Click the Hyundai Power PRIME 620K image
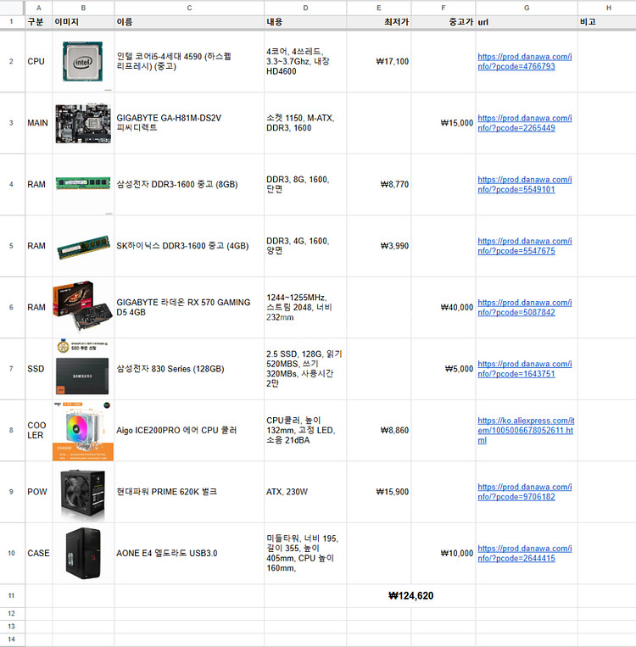The height and width of the screenshot is (647, 636). click(x=82, y=493)
